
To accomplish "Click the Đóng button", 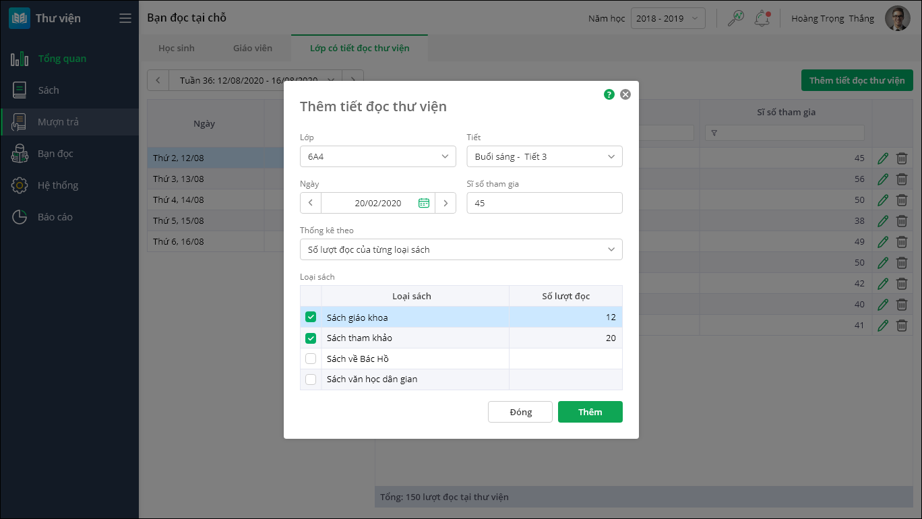I will [x=520, y=412].
